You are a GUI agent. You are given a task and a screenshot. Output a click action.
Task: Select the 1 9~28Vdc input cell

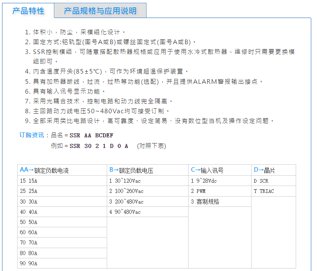pyautogui.click(x=220, y=181)
